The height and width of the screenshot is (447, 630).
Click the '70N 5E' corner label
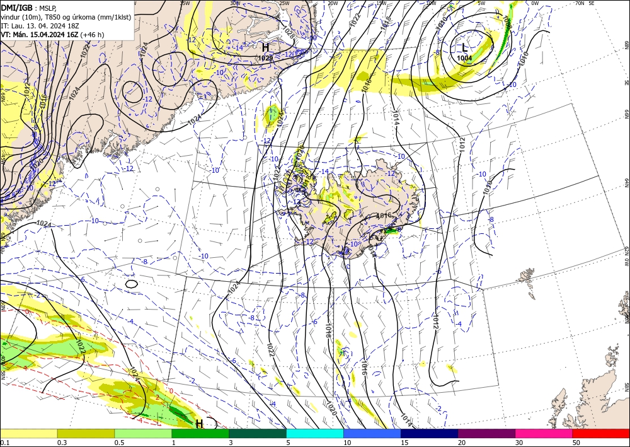tap(585, 3)
